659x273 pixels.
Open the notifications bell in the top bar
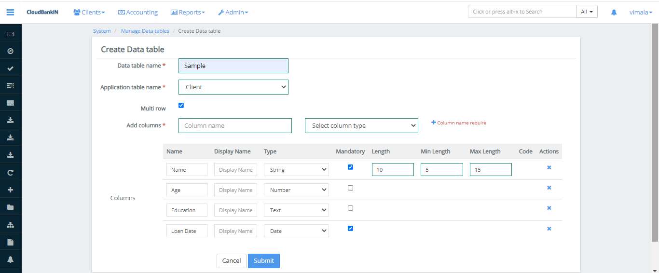tap(614, 13)
